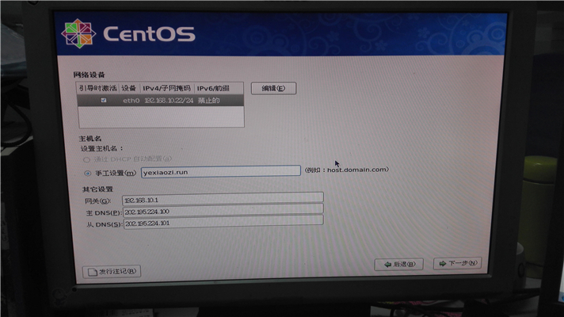The image size is (564, 317).
Task: Click the IPv6/前缀 column header
Action: click(x=219, y=88)
